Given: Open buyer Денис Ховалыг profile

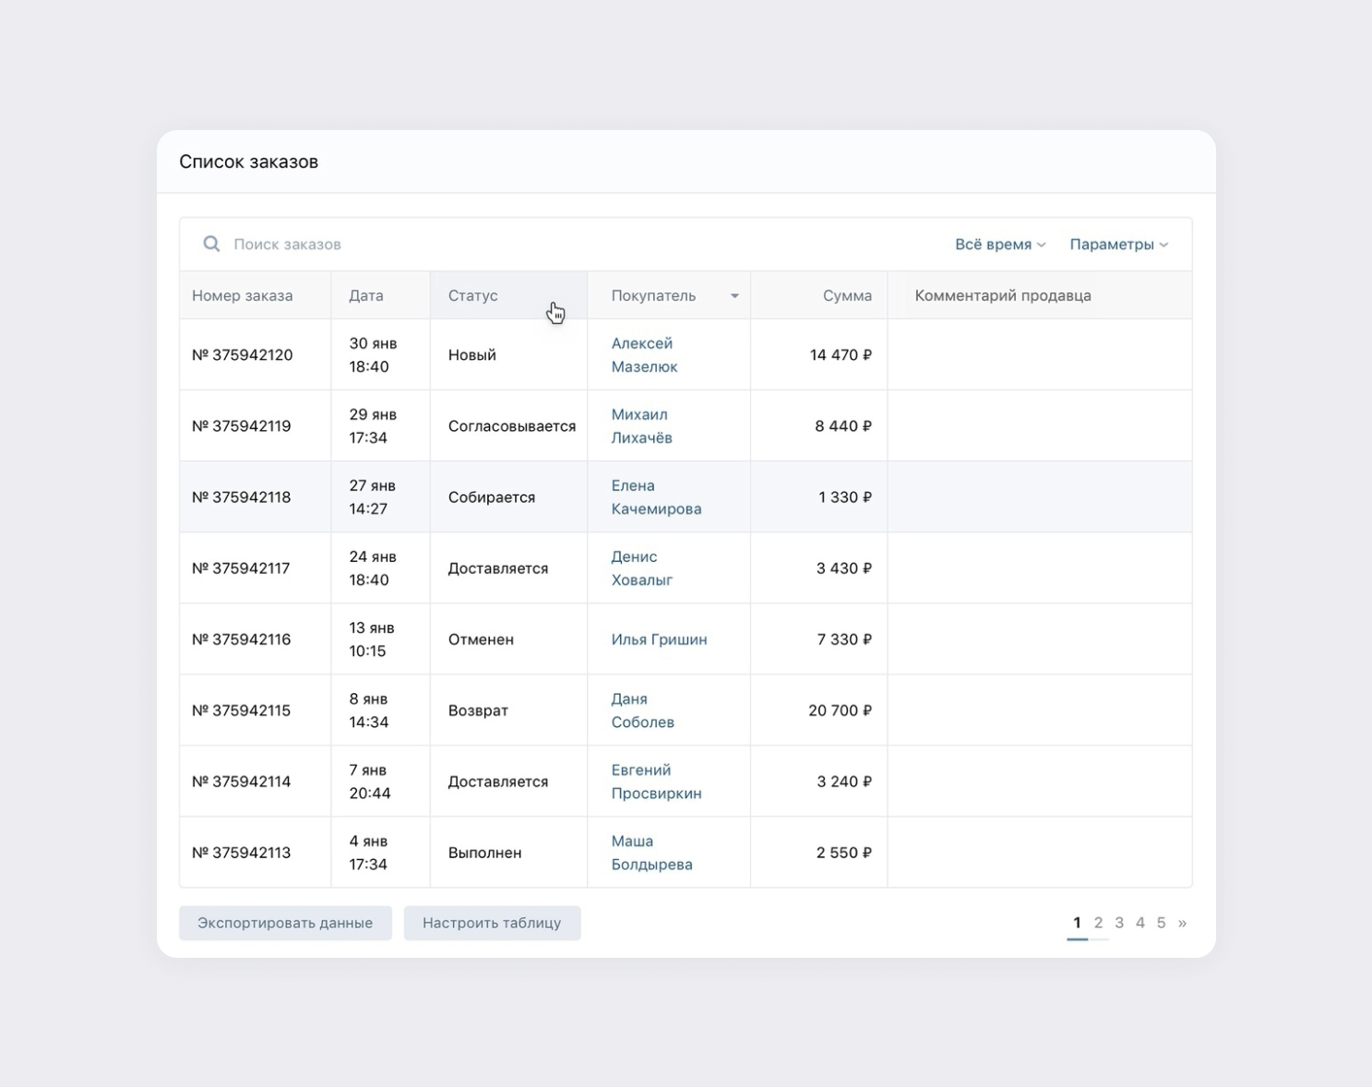Looking at the screenshot, I should pos(641,567).
